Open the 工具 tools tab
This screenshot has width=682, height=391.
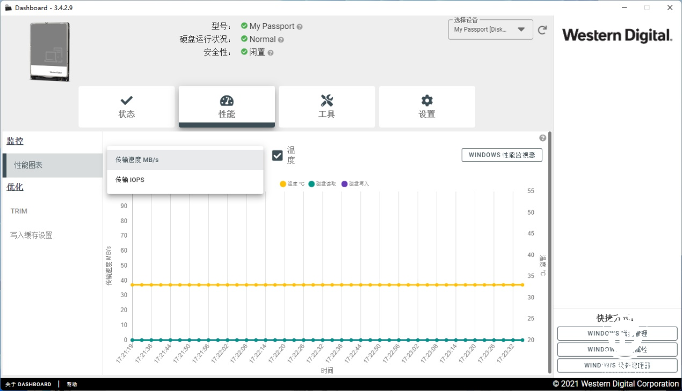pyautogui.click(x=327, y=107)
